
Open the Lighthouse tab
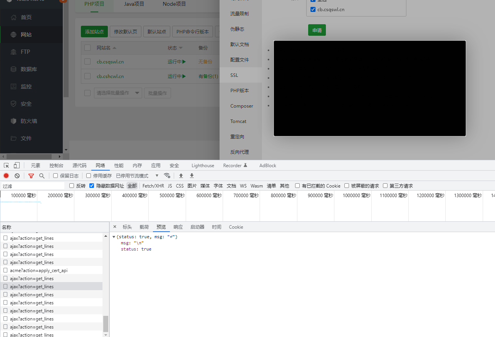coord(203,165)
